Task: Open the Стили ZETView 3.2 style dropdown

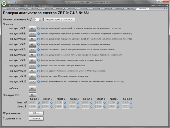Action: click(158, 6)
